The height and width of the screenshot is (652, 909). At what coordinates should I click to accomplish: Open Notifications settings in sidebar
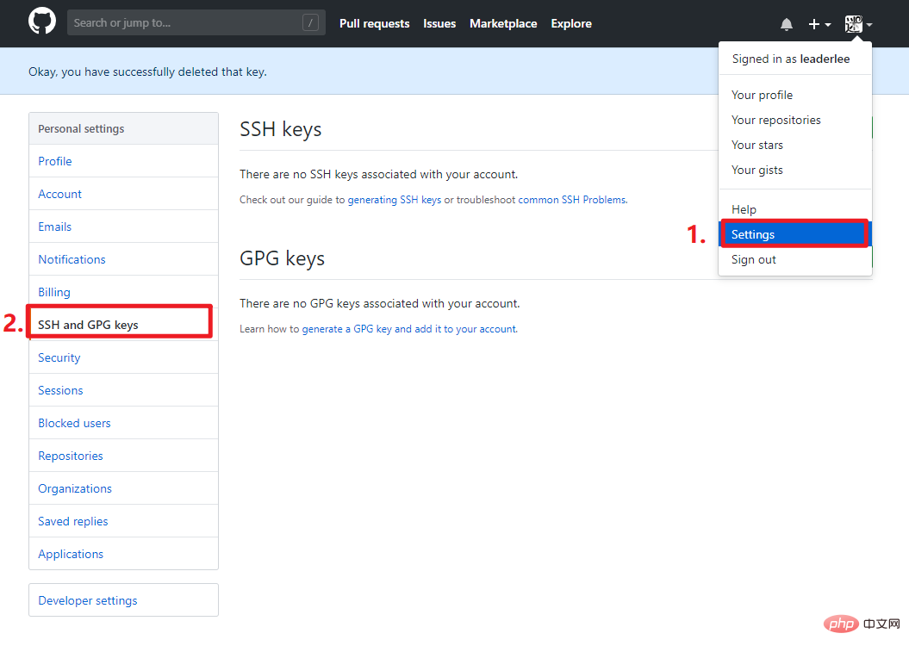[72, 259]
